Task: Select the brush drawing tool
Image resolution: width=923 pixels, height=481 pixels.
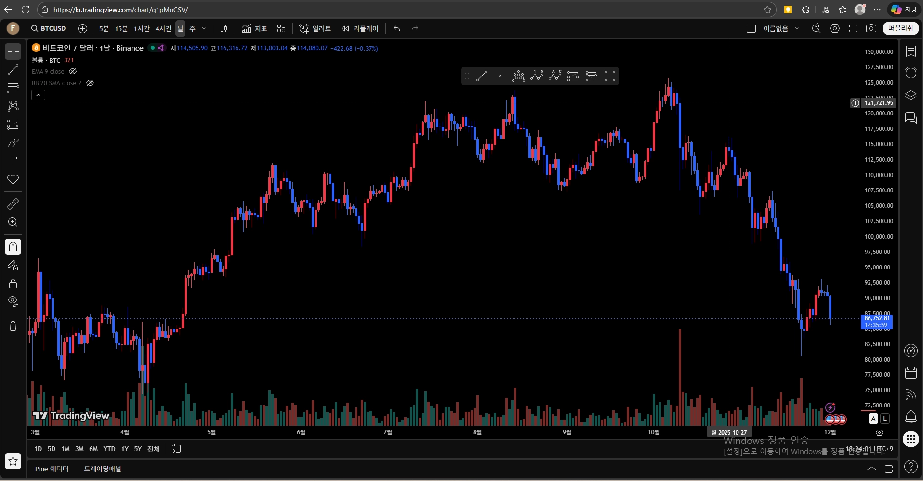Action: (13, 143)
